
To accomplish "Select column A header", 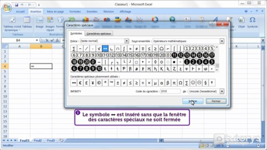I will point(19,46).
